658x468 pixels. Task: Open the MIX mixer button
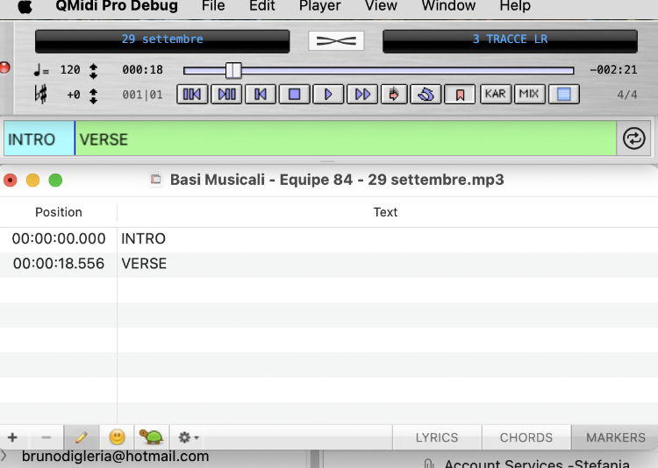[528, 94]
